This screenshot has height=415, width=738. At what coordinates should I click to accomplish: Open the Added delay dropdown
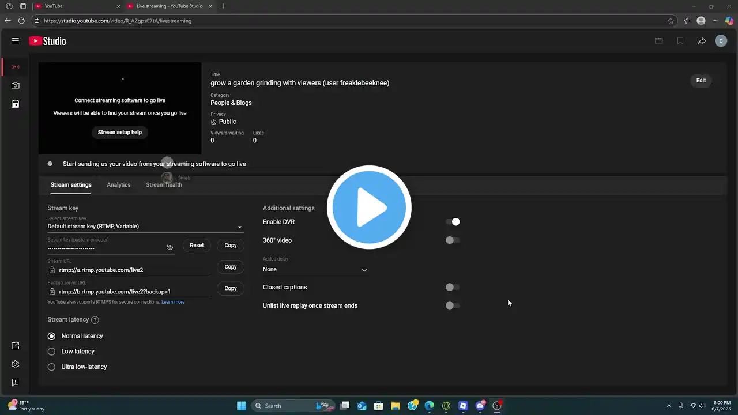(x=315, y=270)
